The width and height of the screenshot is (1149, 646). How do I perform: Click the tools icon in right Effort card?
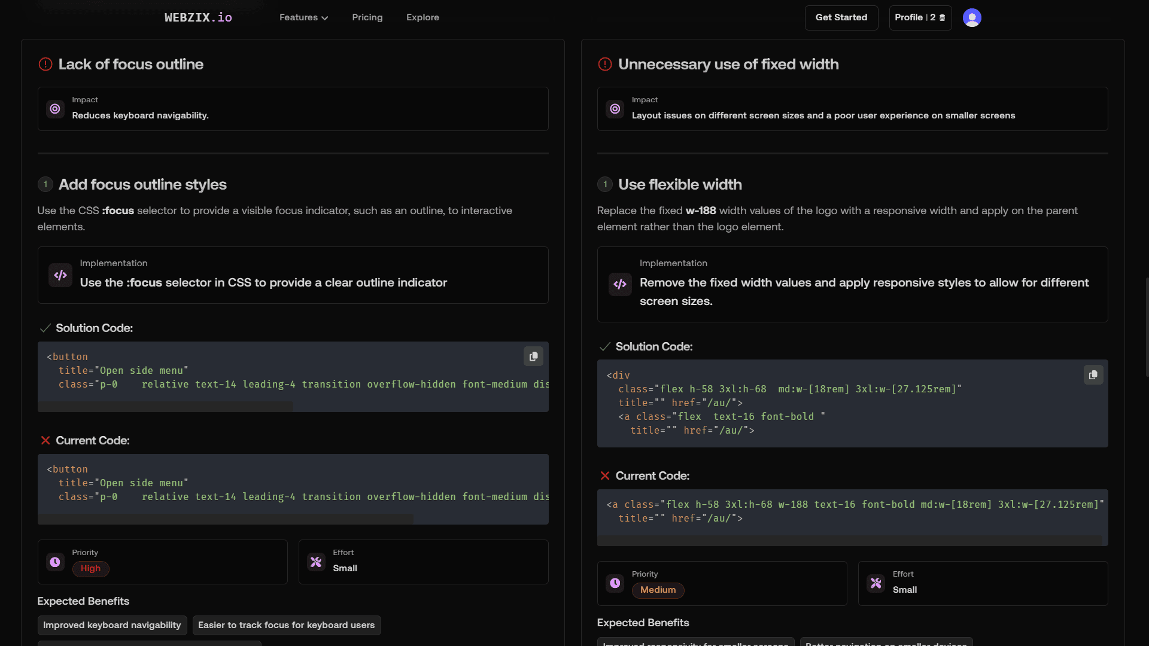coord(876,583)
